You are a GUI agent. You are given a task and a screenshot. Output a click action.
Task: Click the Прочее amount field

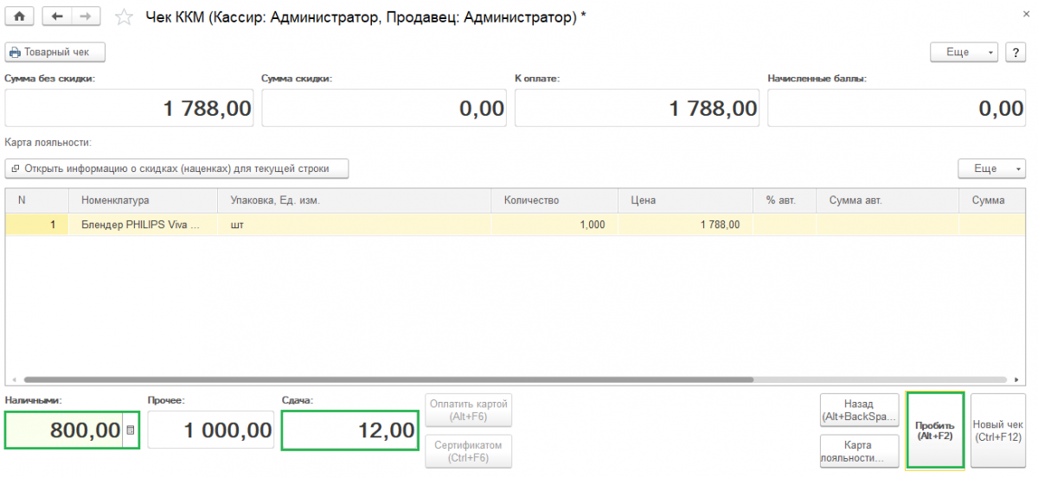coord(211,430)
